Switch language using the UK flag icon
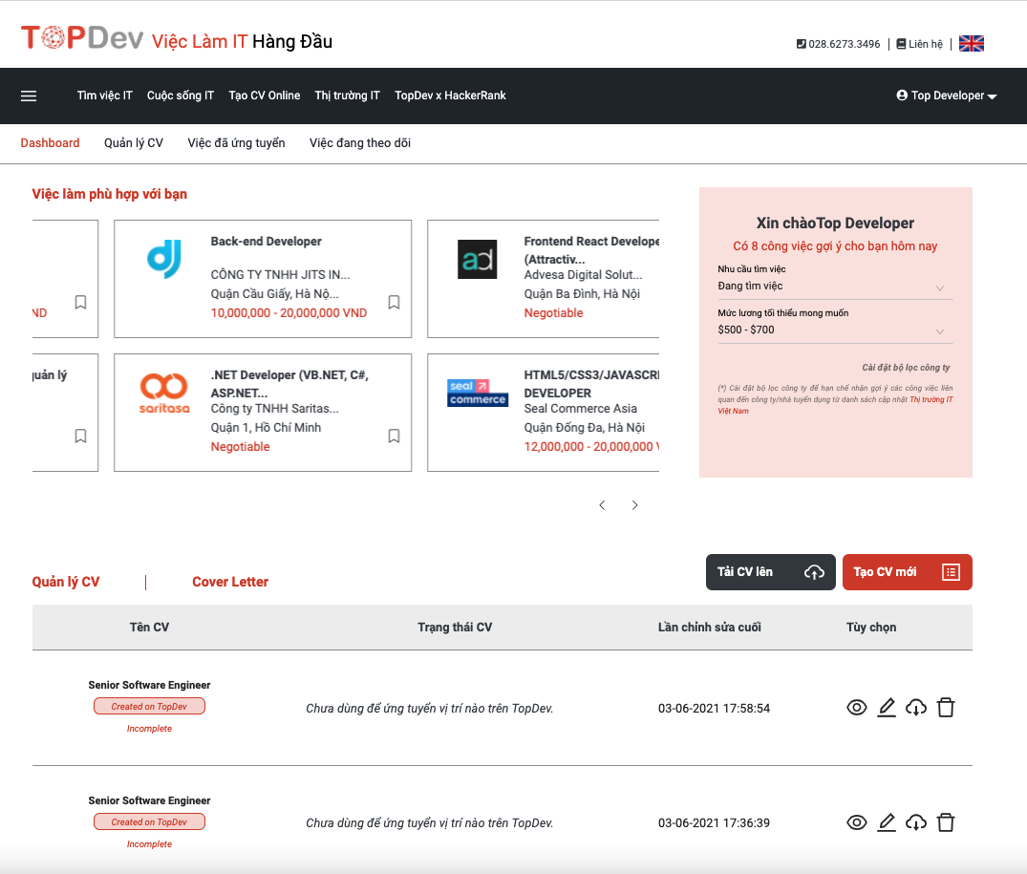Viewport: 1027px width, 874px height. (x=971, y=44)
